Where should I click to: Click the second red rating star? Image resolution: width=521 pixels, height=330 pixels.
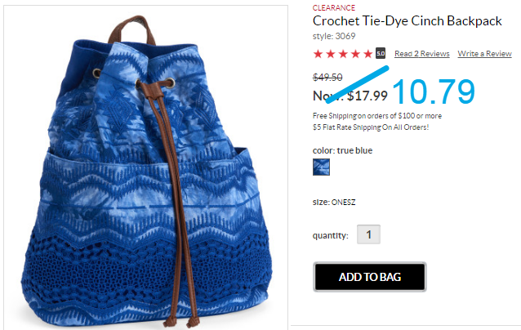tap(331, 54)
